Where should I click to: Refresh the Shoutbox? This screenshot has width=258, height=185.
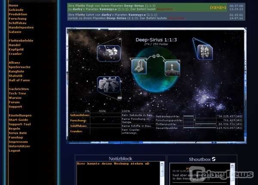pyautogui.click(x=214, y=159)
